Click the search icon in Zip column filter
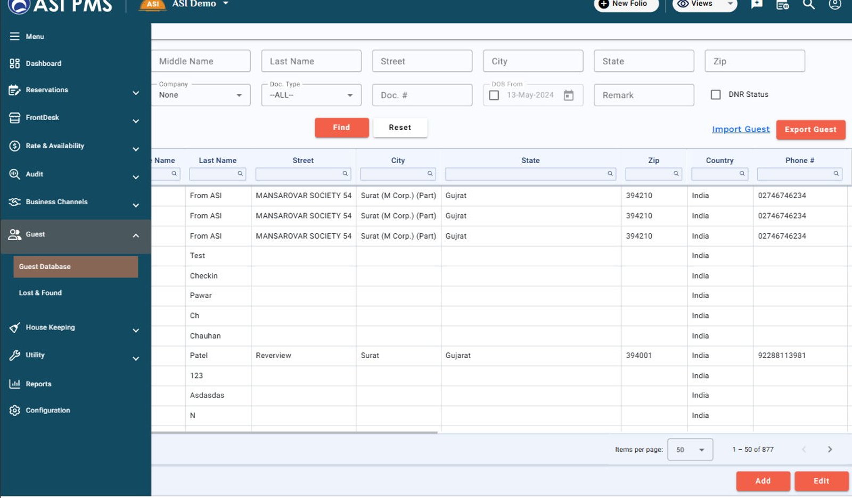 [x=676, y=174]
